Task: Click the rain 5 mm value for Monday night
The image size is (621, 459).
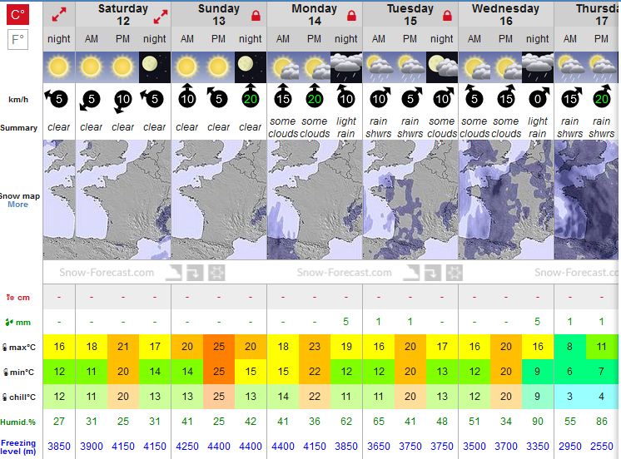Action: (345, 322)
